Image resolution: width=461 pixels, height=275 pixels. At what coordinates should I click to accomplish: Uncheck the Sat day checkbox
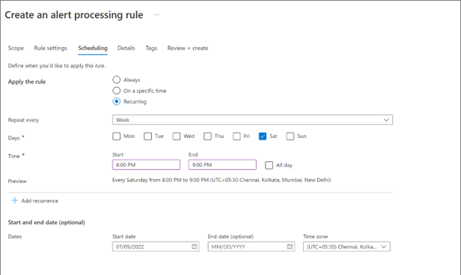pyautogui.click(x=263, y=136)
